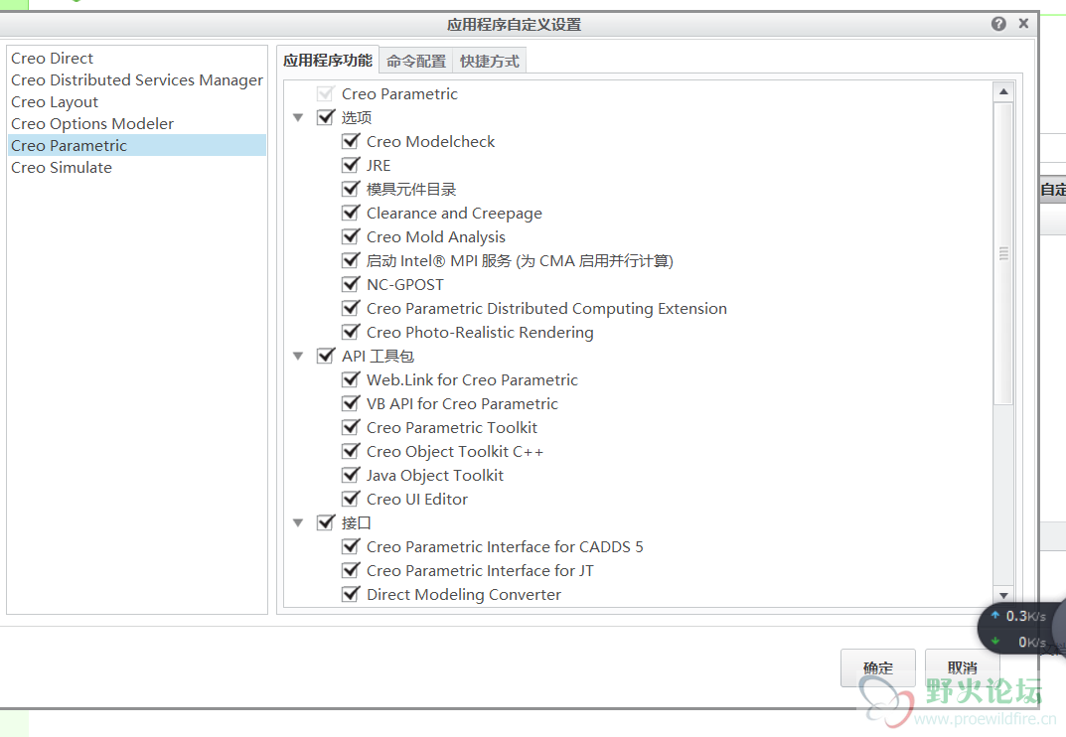1066x737 pixels.
Task: Uncheck Direct Modeling Converter
Action: click(x=351, y=593)
